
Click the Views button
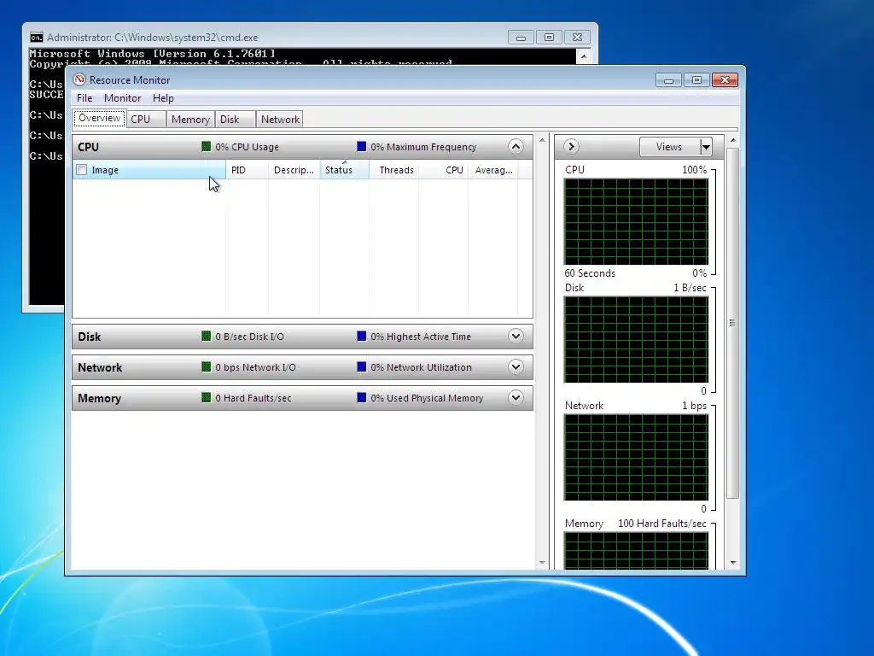point(669,147)
